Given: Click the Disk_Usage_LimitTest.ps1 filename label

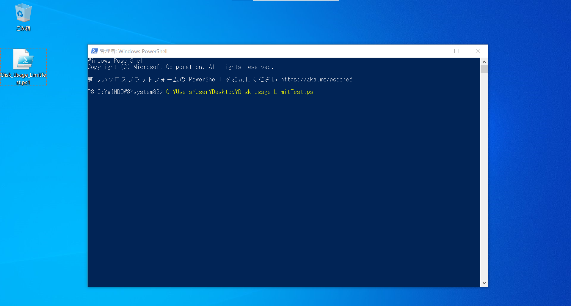Looking at the screenshot, I should pyautogui.click(x=23, y=78).
